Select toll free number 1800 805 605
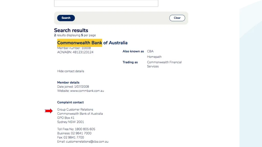Screen dimensions: 262x147 point(85,129)
